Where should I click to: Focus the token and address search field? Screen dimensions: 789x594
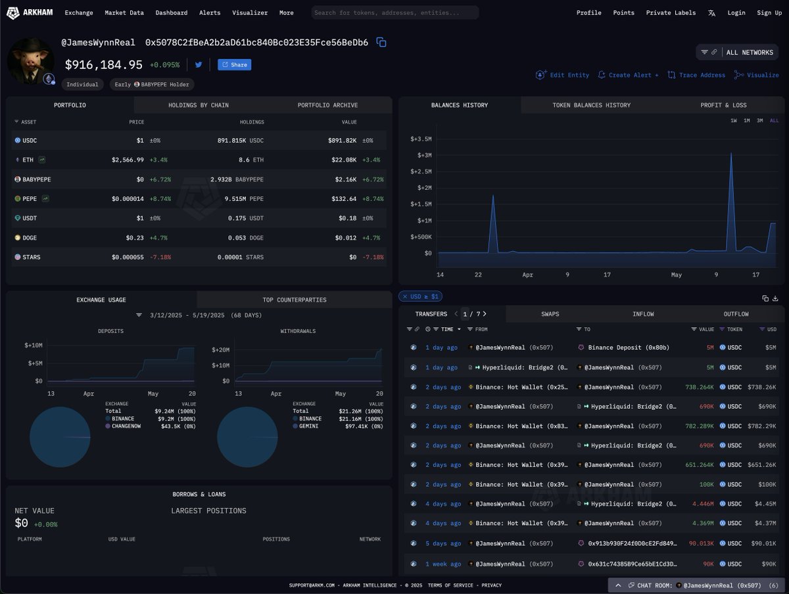point(394,12)
